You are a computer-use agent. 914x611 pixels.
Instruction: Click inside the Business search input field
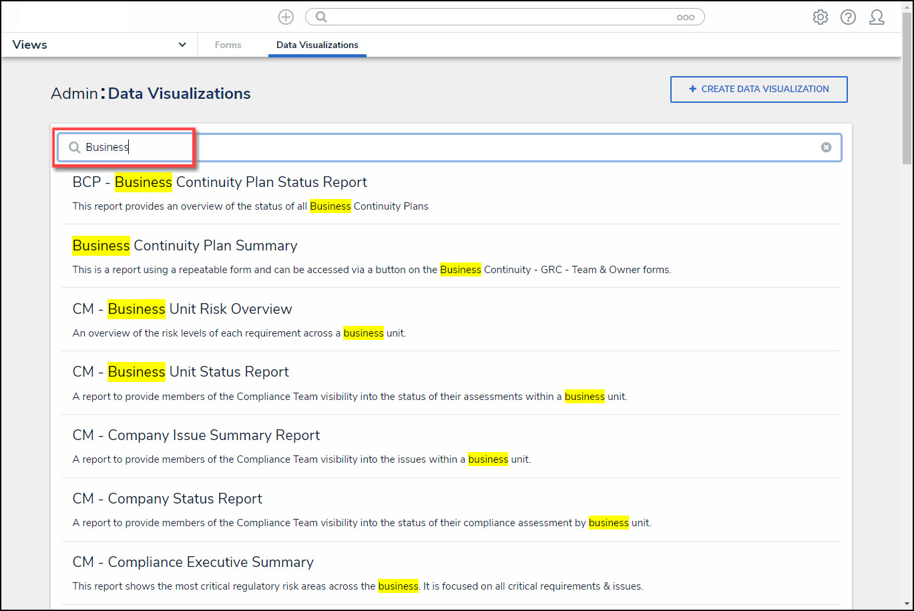(467, 148)
